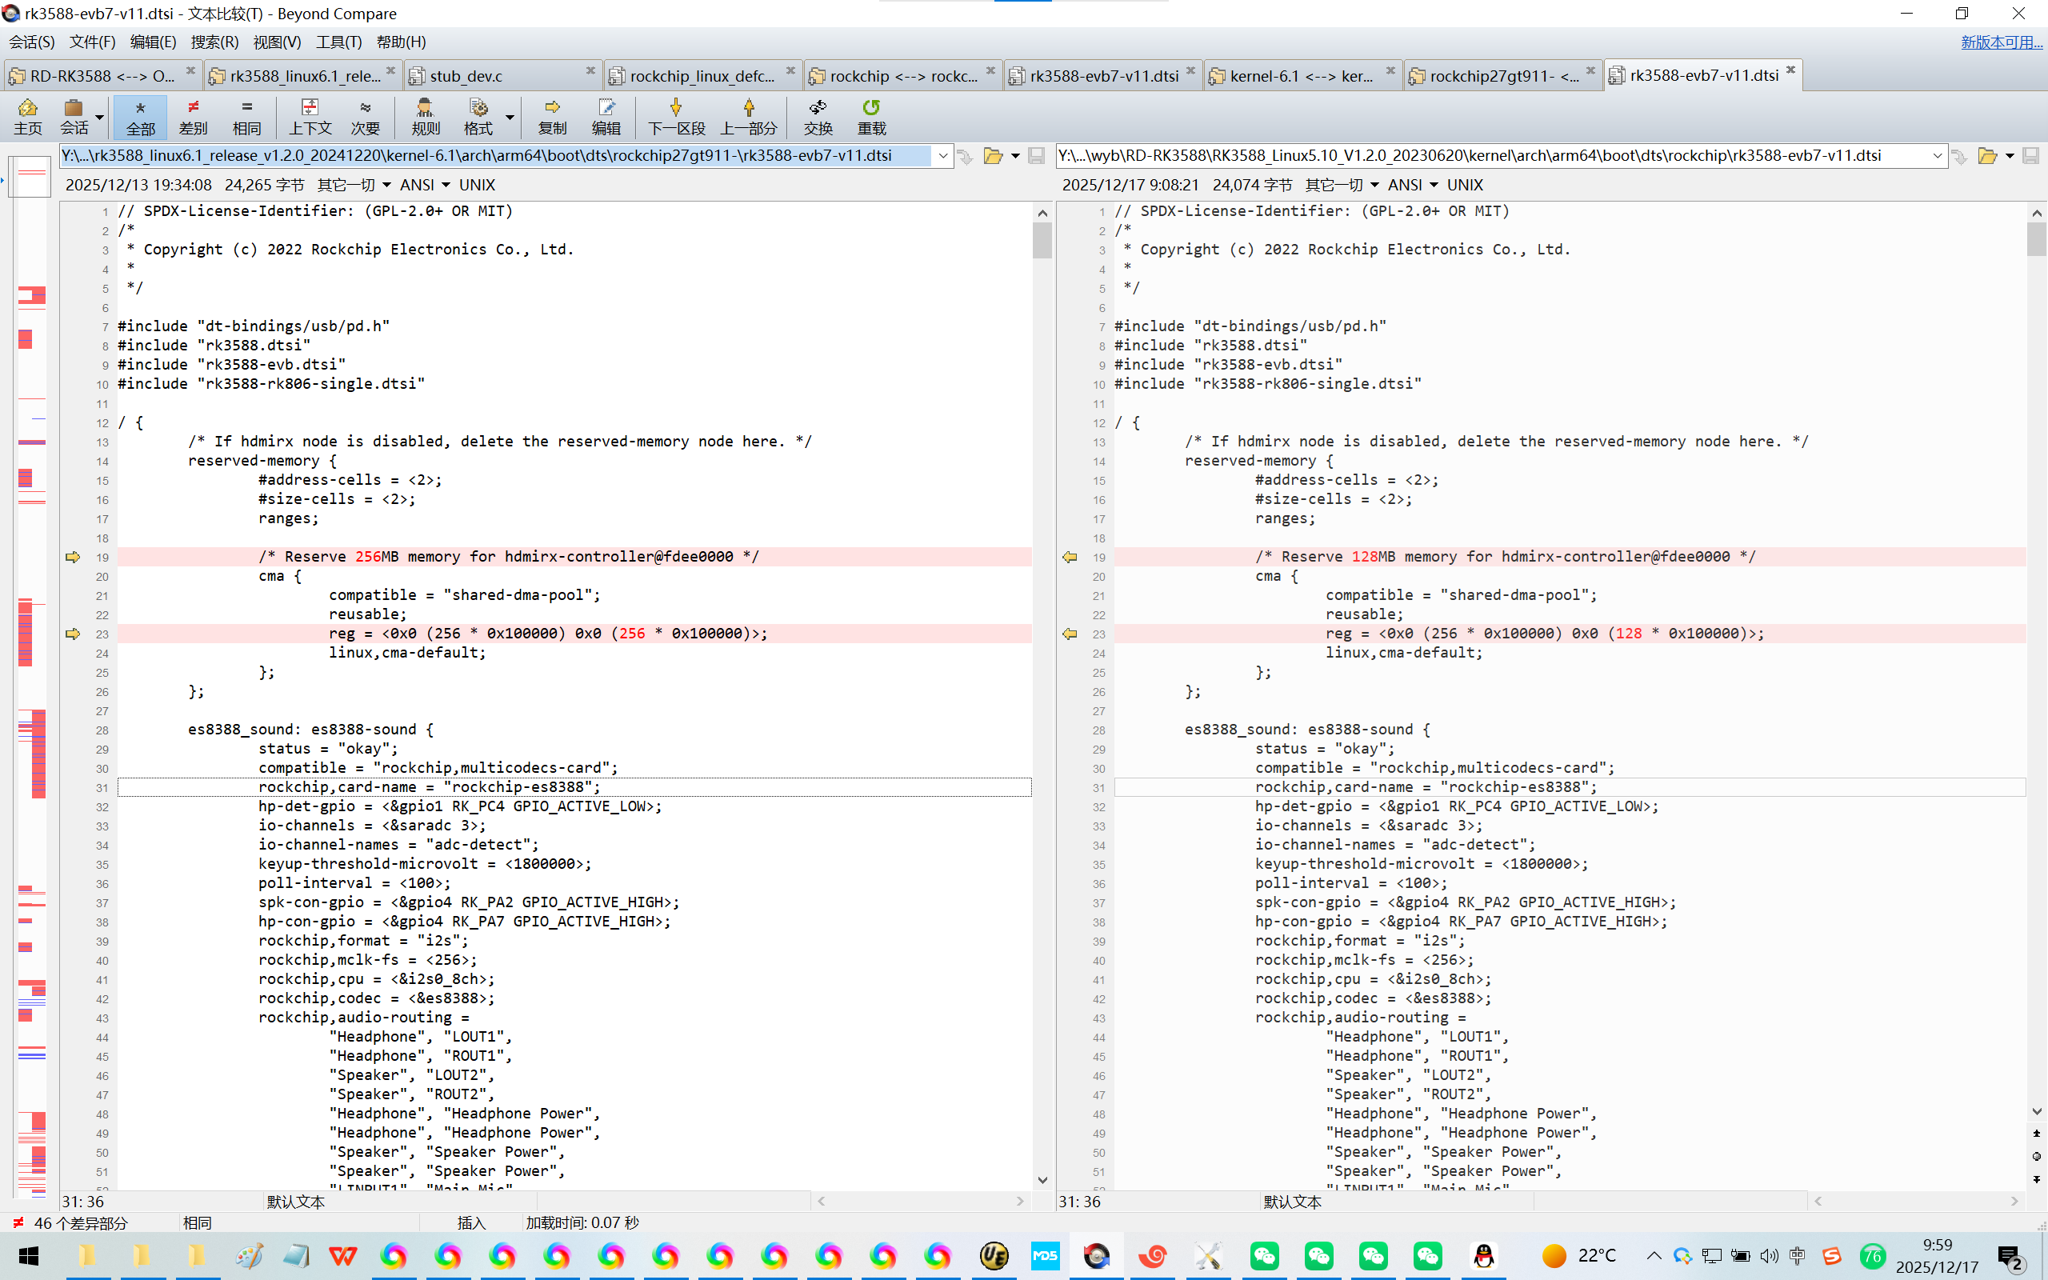
Task: Toggle Show All (全部) display filter
Action: (x=141, y=116)
